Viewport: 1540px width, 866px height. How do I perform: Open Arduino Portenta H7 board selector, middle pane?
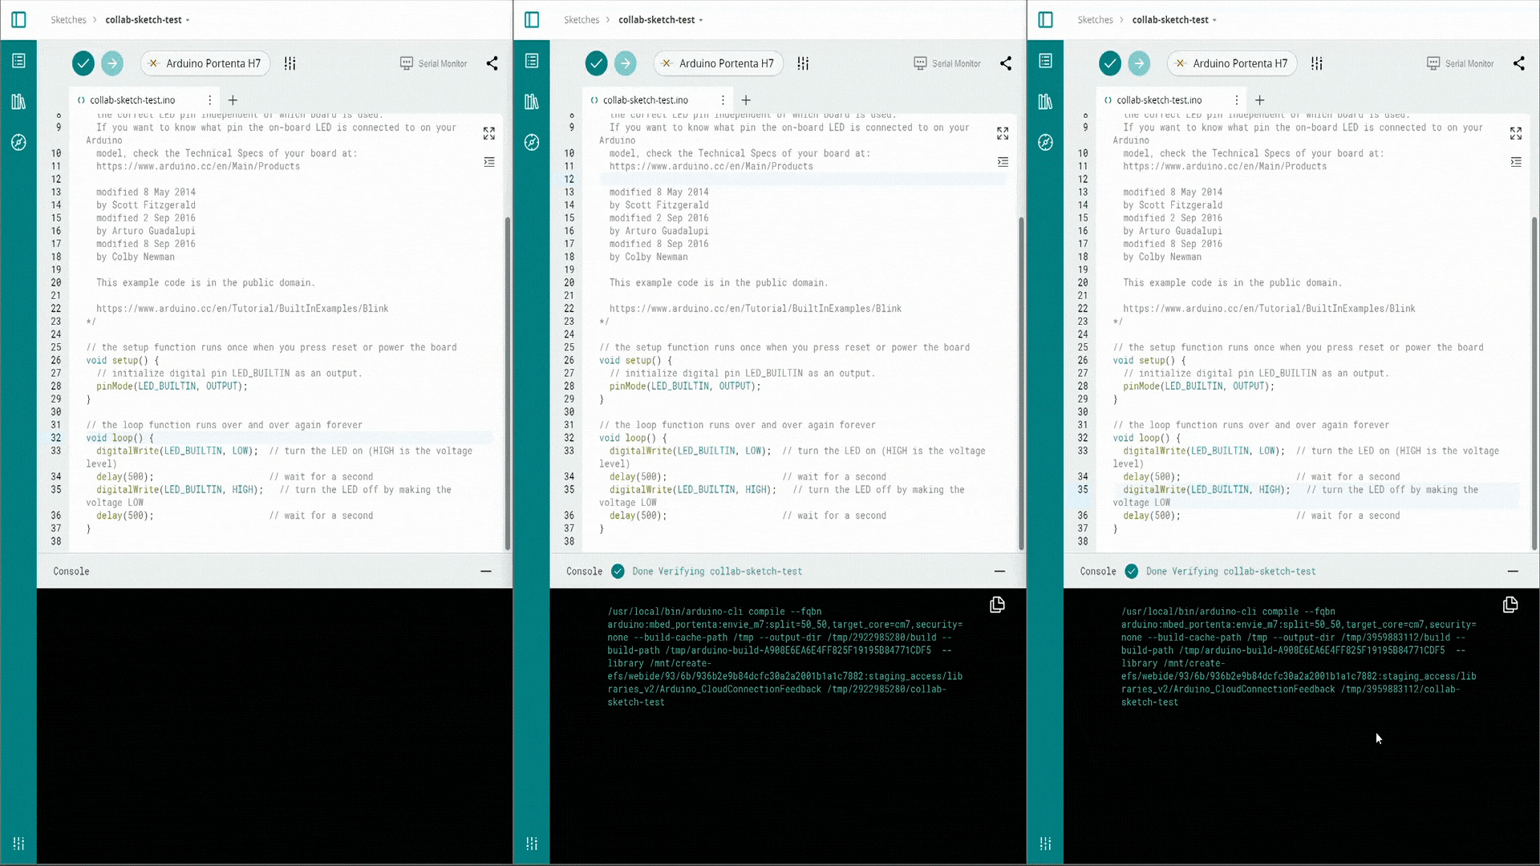[717, 63]
